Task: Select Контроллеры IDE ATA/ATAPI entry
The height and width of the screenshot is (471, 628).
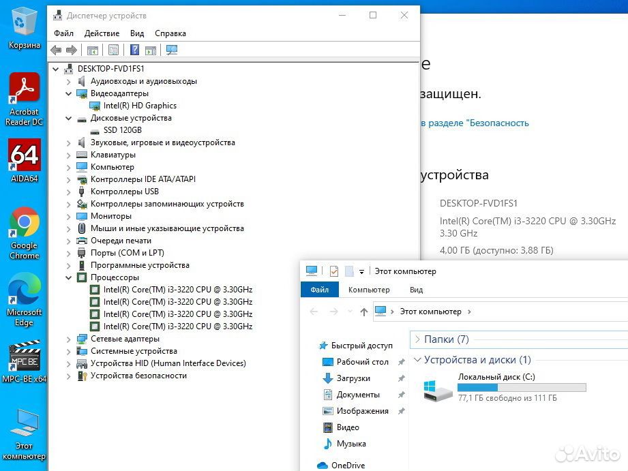Action: [143, 179]
